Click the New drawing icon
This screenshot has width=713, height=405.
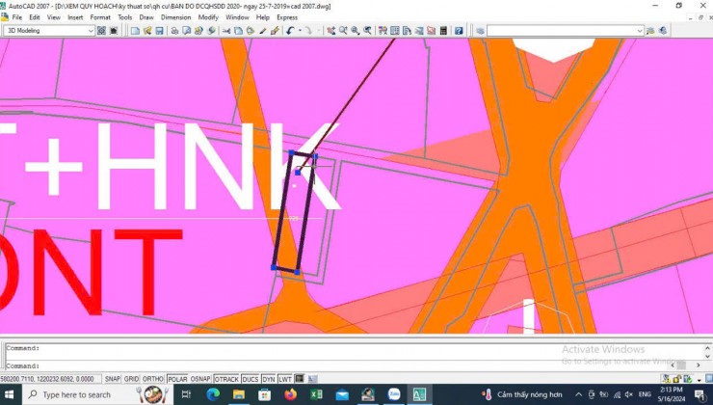tap(135, 31)
